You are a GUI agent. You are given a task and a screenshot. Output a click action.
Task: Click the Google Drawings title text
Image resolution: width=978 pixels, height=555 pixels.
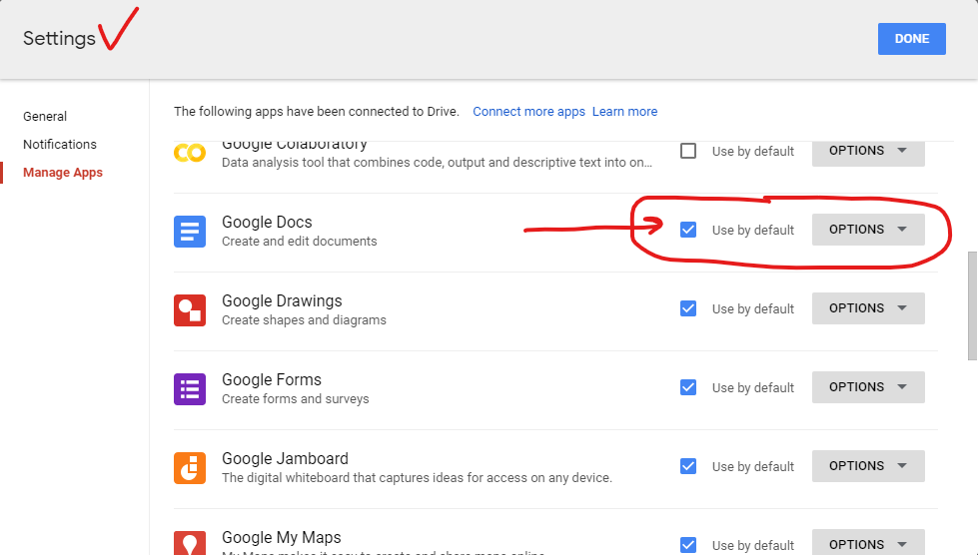pos(282,301)
